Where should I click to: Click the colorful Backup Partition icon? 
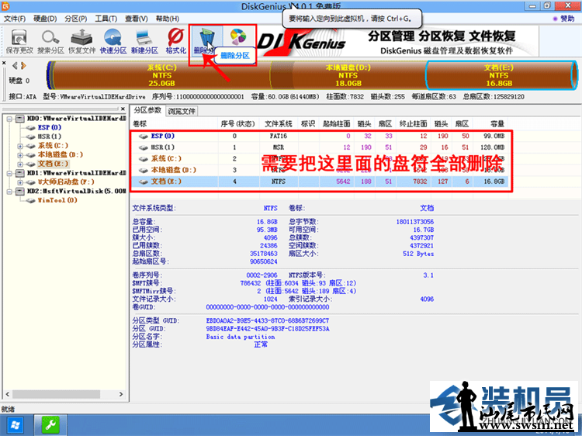pos(238,36)
